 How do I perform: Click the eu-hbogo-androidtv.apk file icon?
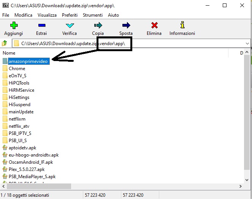pos(5,155)
